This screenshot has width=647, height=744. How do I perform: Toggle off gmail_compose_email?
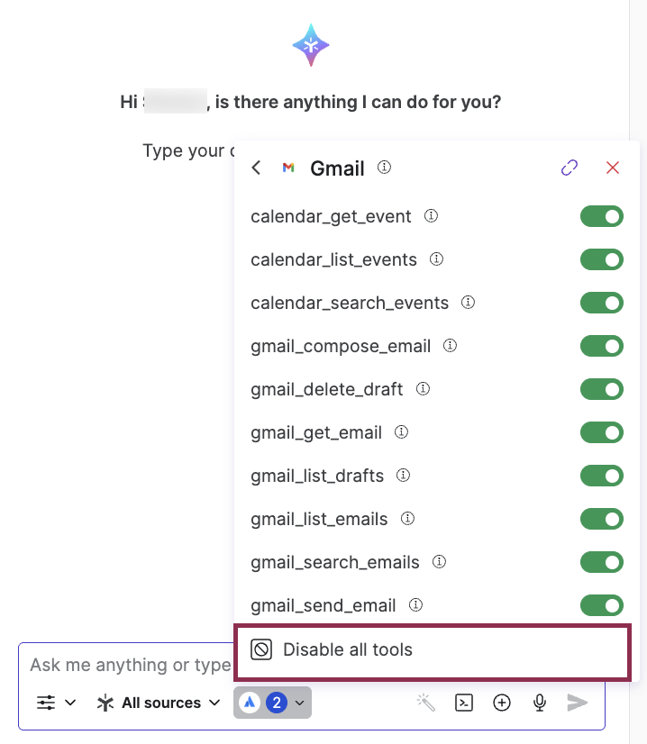[x=601, y=346]
